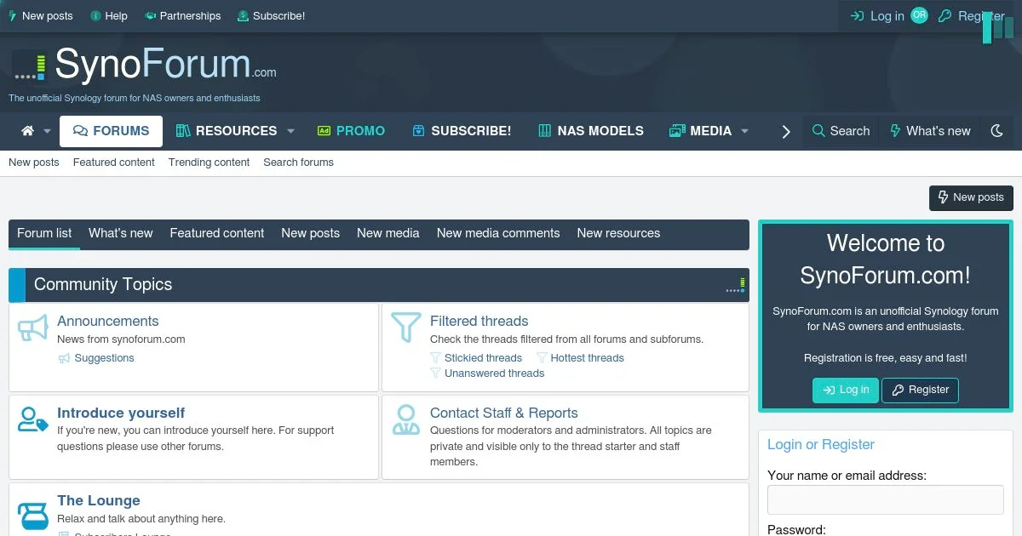Show more navigation items with right chevron
Screen dimensions: 1022x536
click(786, 131)
